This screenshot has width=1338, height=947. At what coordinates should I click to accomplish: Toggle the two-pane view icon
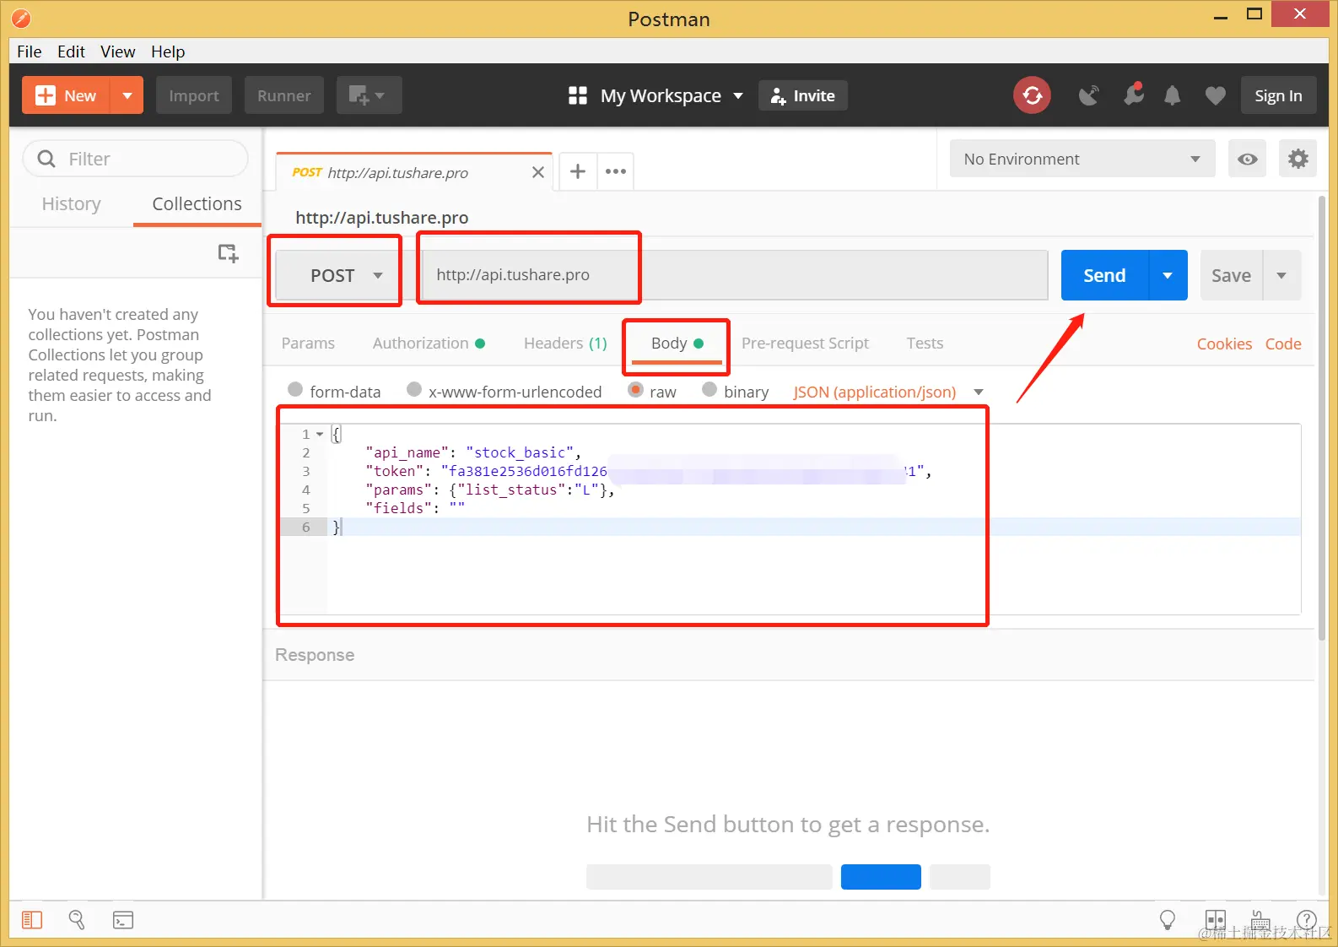1216,920
